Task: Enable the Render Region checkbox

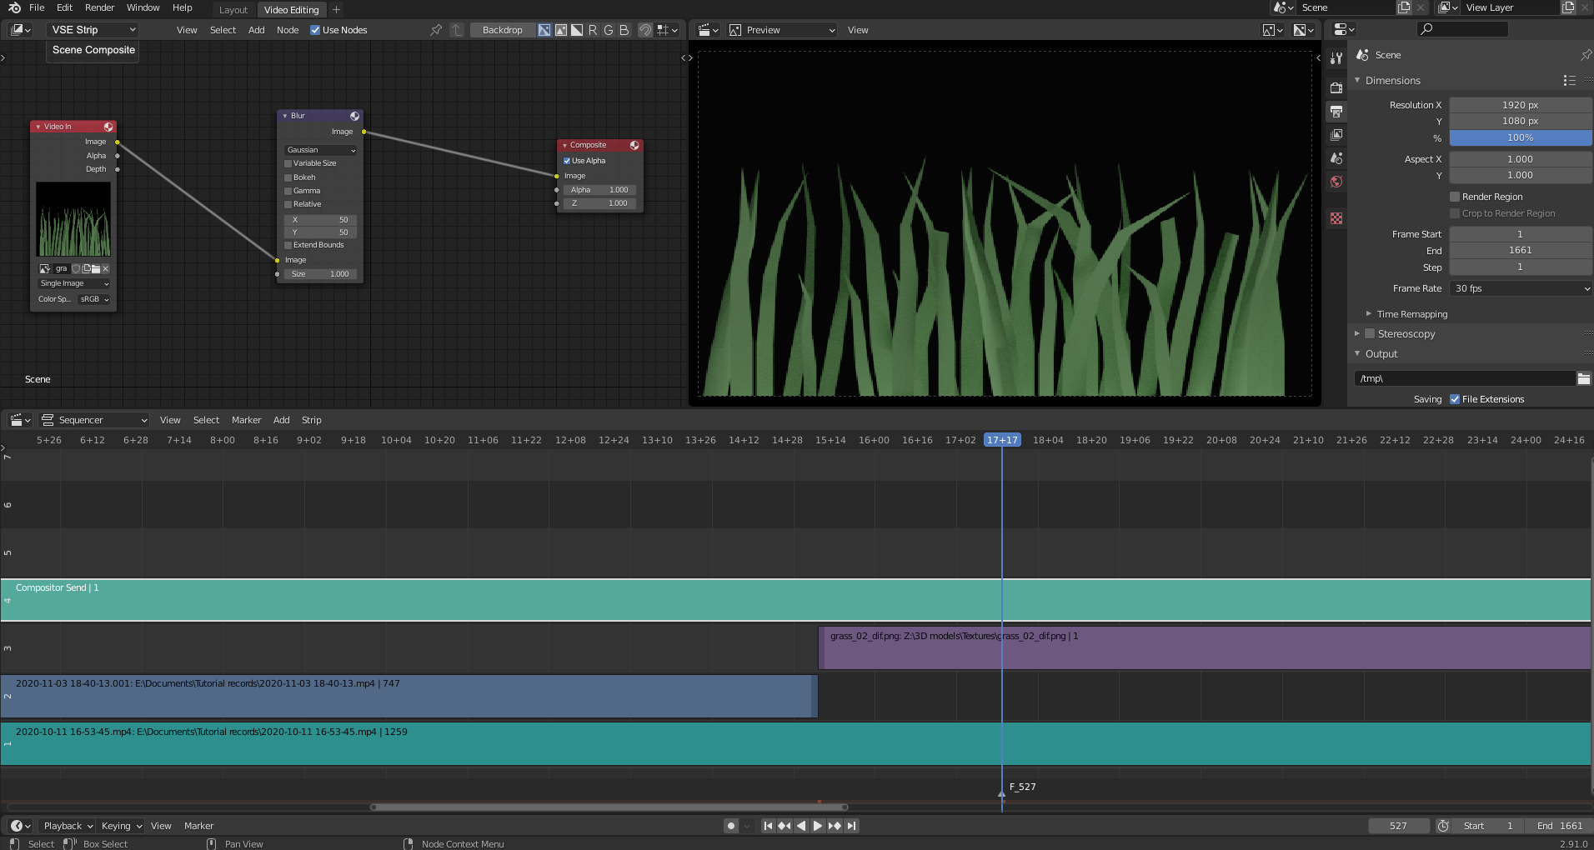Action: pyautogui.click(x=1455, y=197)
